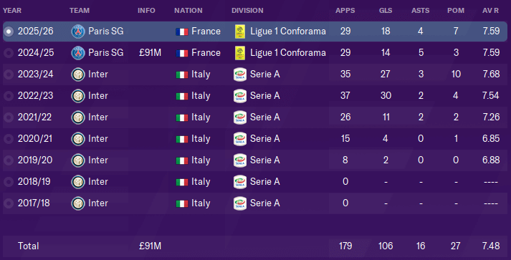This screenshot has width=511, height=260.
Task: Click Ligue 1 Conforama logo in 2025/26 row
Action: tap(240, 32)
